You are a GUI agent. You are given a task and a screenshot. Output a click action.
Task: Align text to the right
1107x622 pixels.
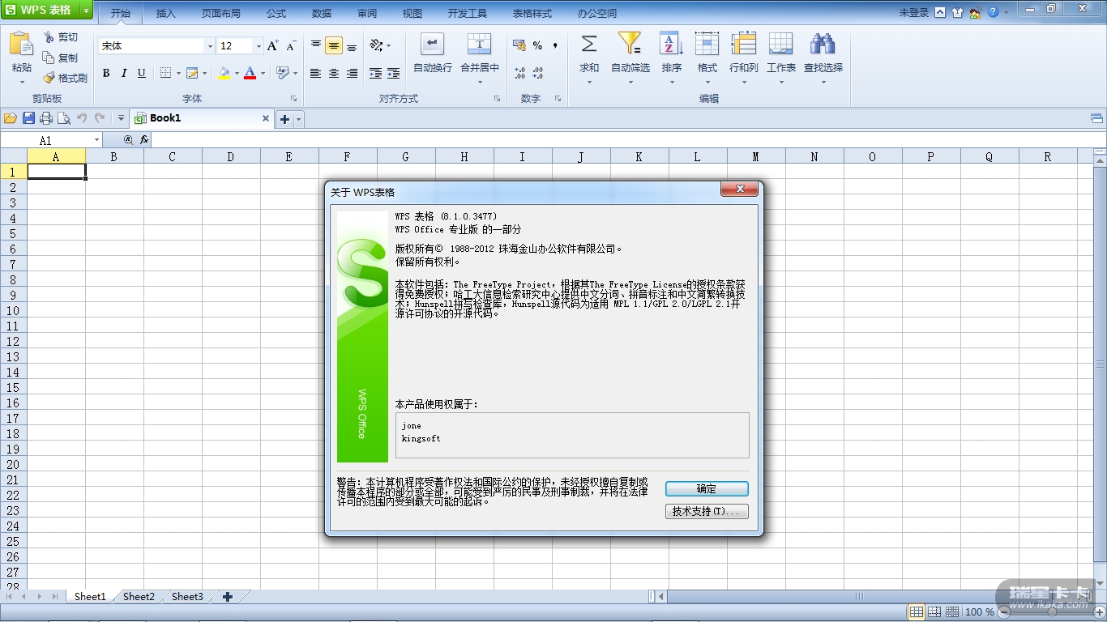[x=352, y=73]
